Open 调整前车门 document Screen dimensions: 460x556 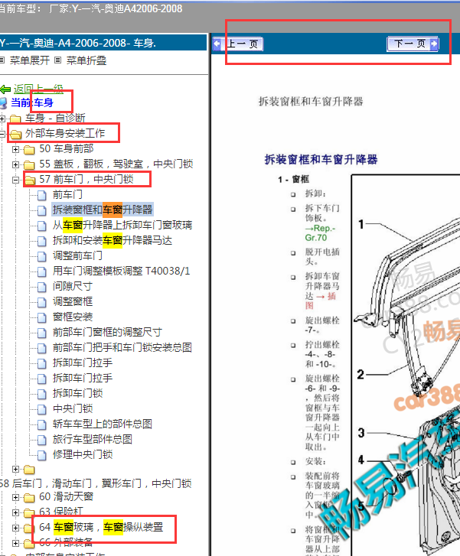(x=77, y=255)
